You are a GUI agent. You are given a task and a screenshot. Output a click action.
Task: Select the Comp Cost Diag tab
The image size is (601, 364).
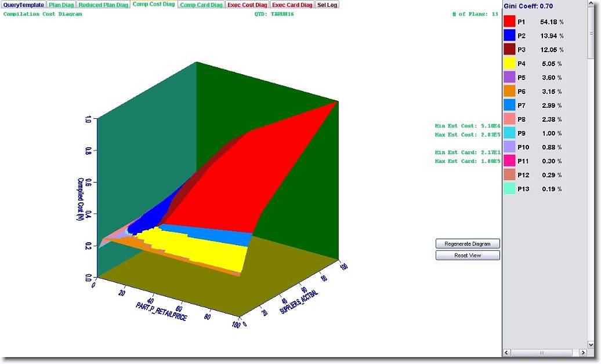153,5
